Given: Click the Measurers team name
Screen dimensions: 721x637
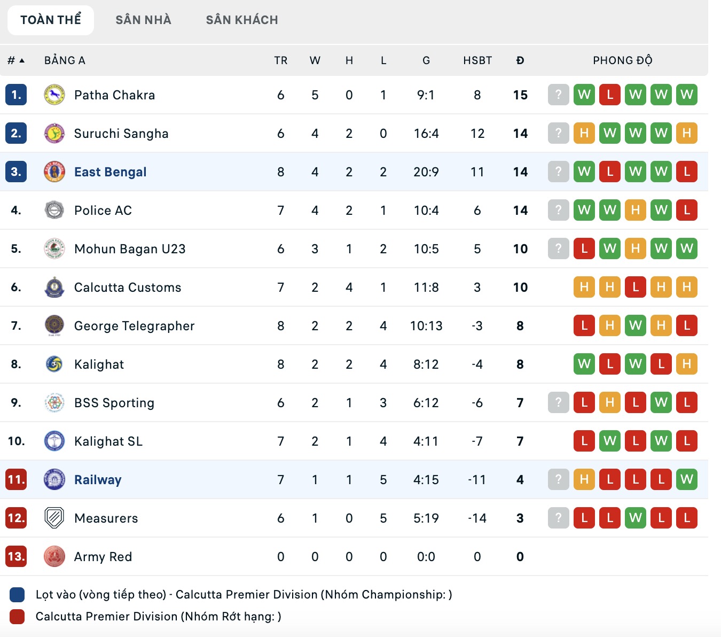Looking at the screenshot, I should pos(105,518).
